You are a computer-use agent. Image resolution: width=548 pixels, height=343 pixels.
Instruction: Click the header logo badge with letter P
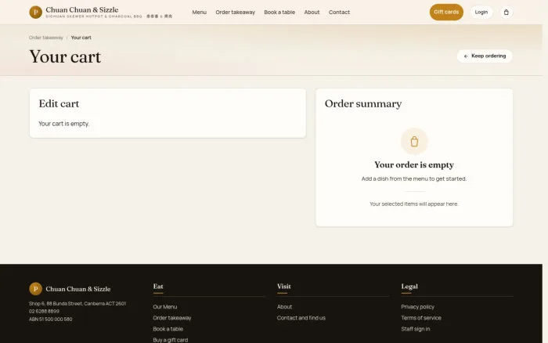coord(36,13)
